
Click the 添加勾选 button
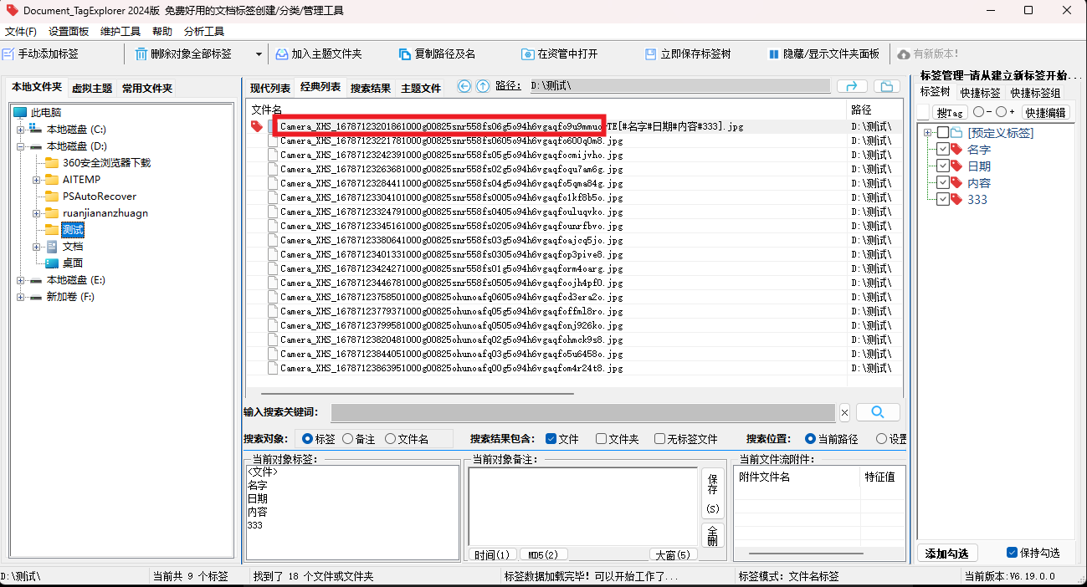pyautogui.click(x=946, y=554)
